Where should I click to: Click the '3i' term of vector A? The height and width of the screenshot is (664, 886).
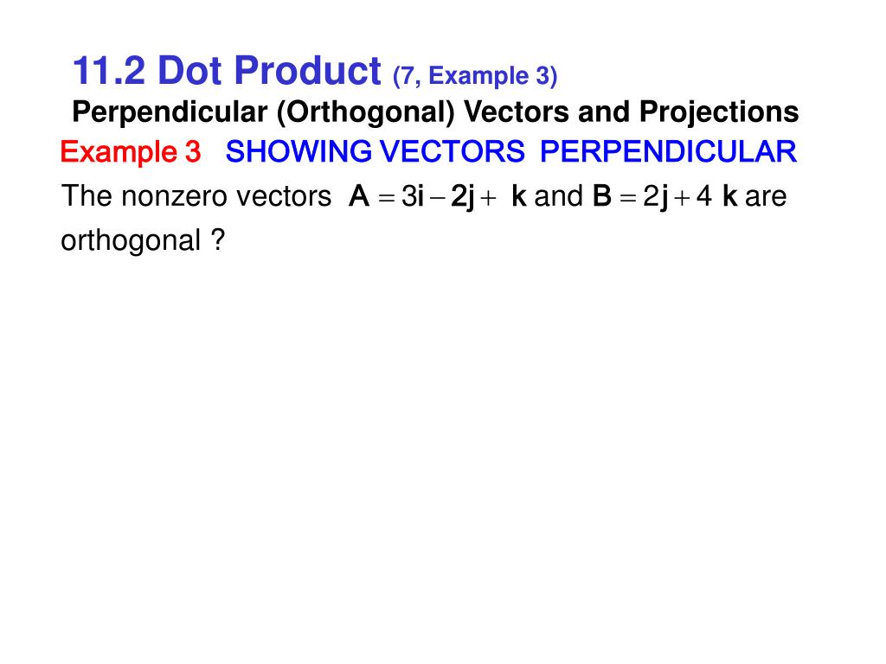point(413,196)
